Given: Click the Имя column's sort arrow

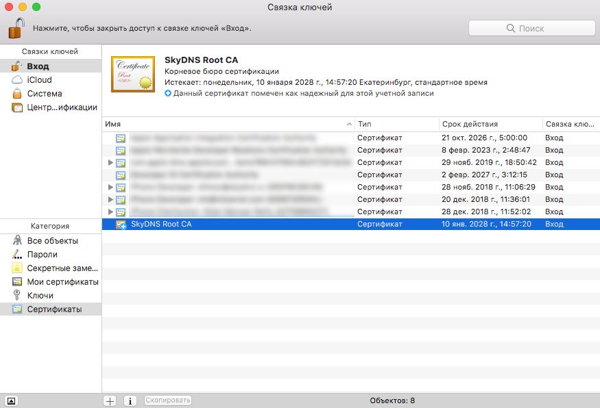Looking at the screenshot, I should (349, 124).
